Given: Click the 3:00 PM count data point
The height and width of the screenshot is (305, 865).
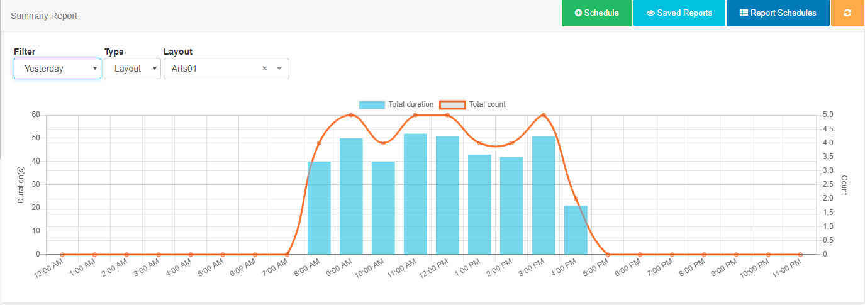Looking at the screenshot, I should click(x=544, y=115).
